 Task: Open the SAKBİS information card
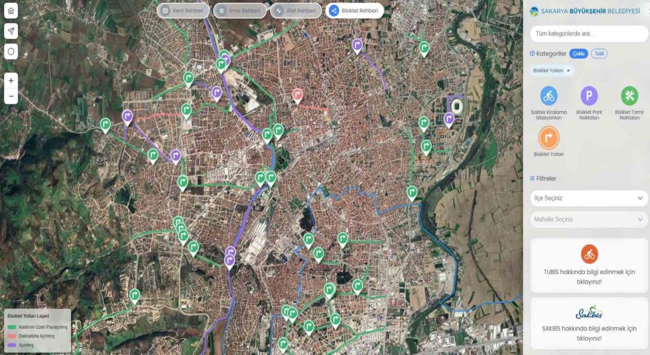(x=589, y=323)
